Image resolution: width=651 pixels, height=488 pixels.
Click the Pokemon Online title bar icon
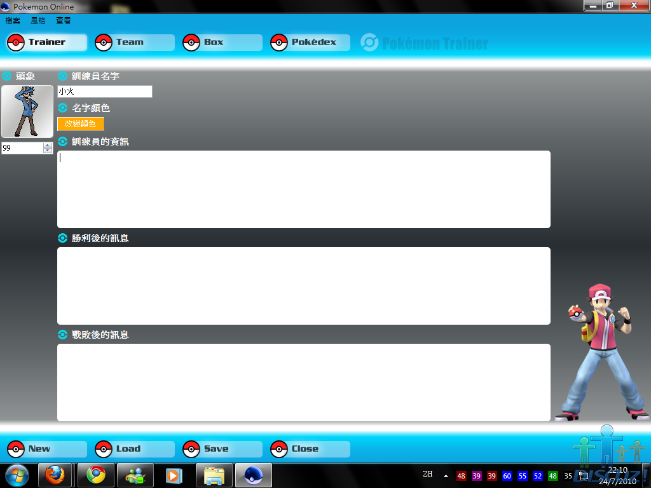tap(5, 6)
